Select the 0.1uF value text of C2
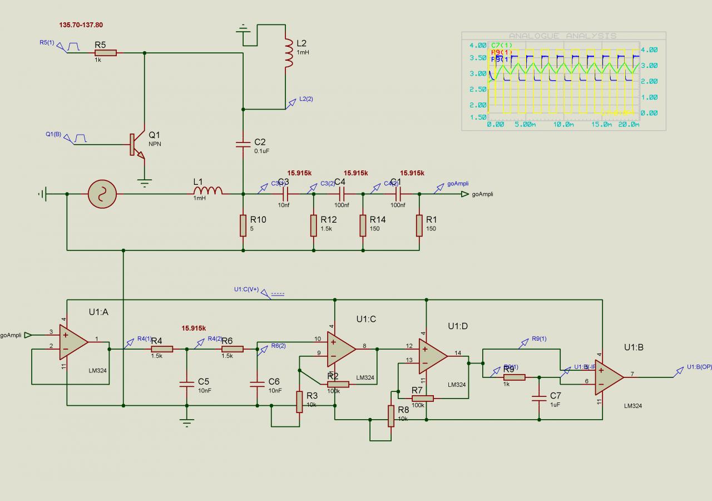Viewport: 712px width, 501px height. [263, 151]
